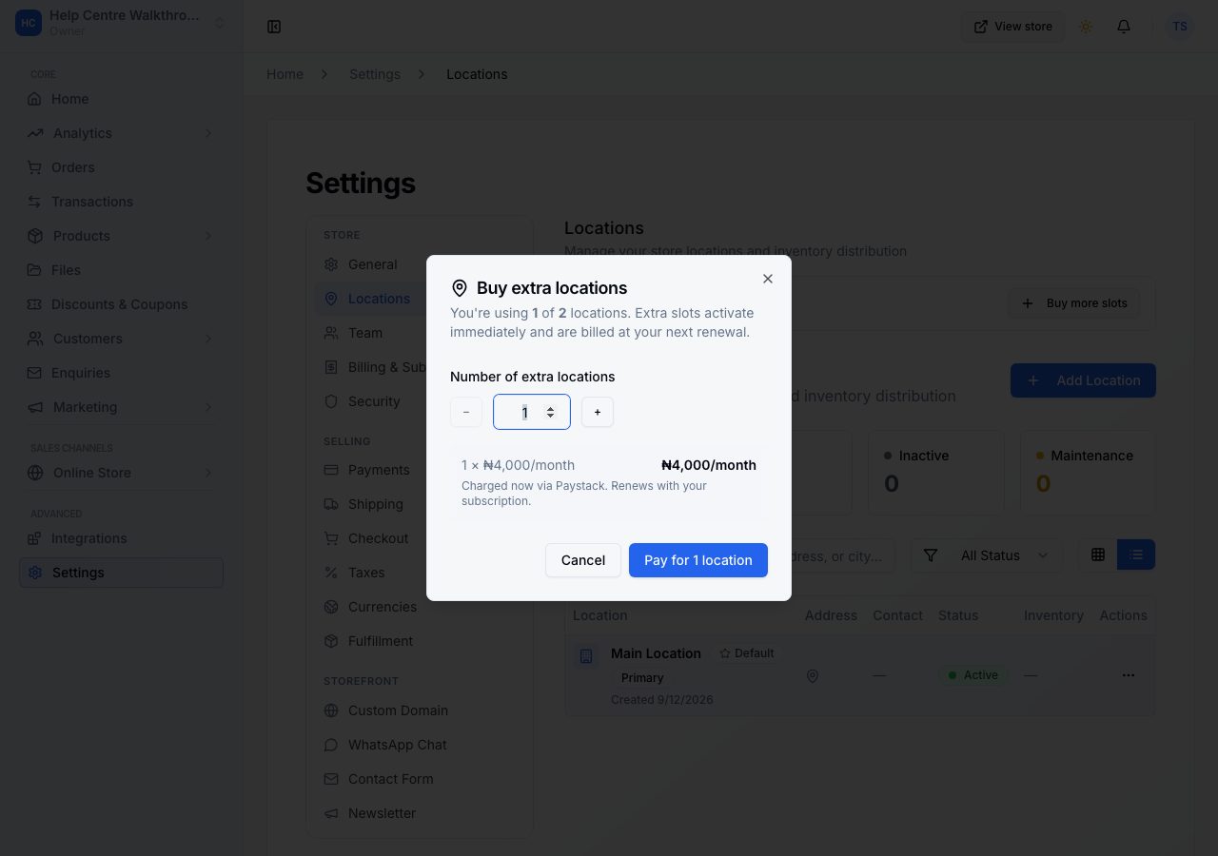
Task: Switch to grid view icon
Action: click(1098, 554)
